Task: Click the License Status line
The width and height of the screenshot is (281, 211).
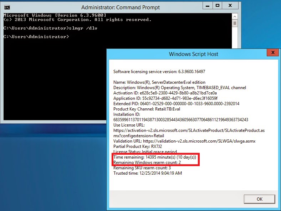Action: pos(145,151)
